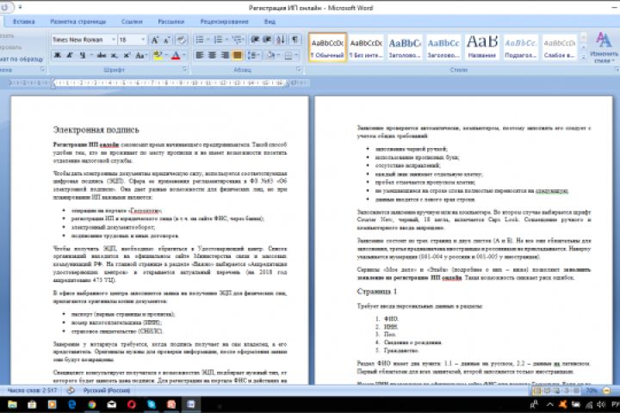Open the Change Styles dropdown
This screenshot has width=620, height=413.
(x=604, y=47)
